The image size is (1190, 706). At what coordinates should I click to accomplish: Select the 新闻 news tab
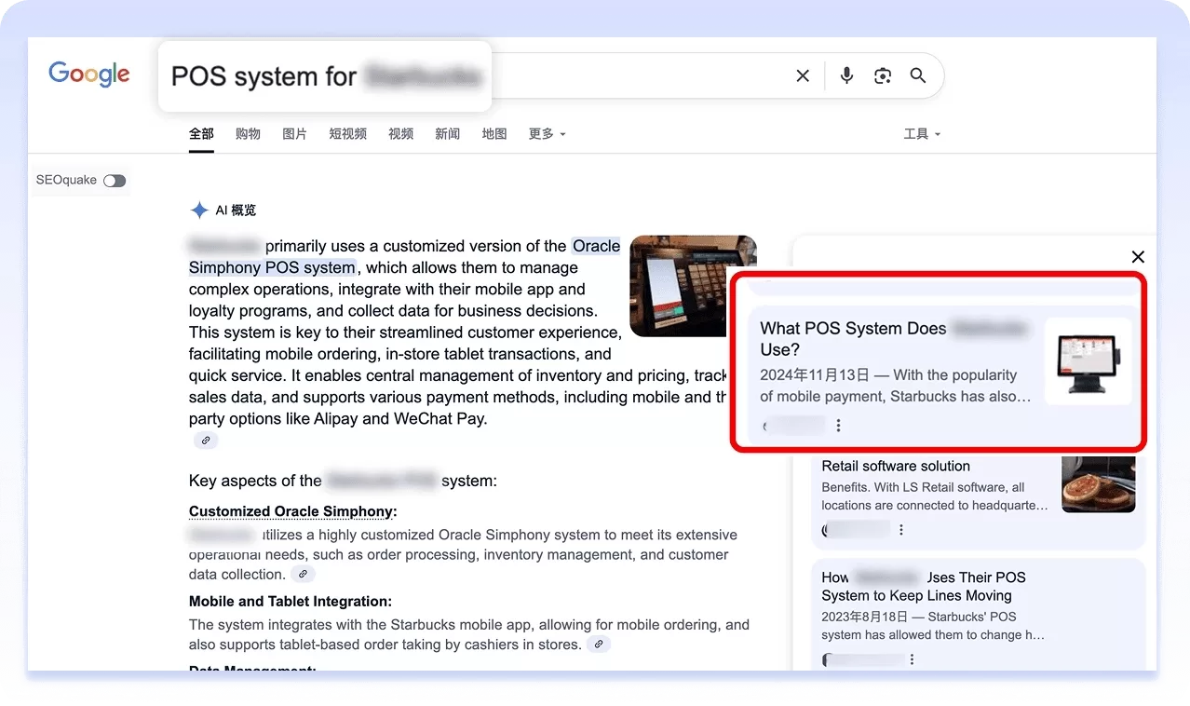point(447,134)
